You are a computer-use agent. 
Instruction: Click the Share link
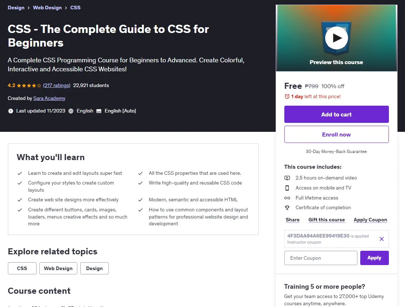[293, 220]
